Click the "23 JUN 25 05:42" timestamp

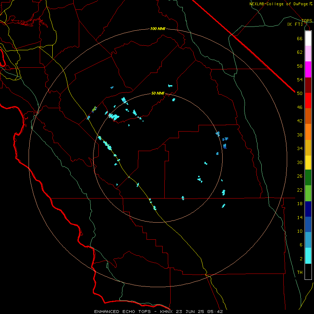[x=200, y=312]
